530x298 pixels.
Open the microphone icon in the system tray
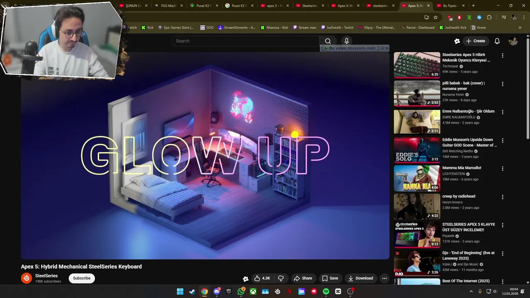coord(480,291)
